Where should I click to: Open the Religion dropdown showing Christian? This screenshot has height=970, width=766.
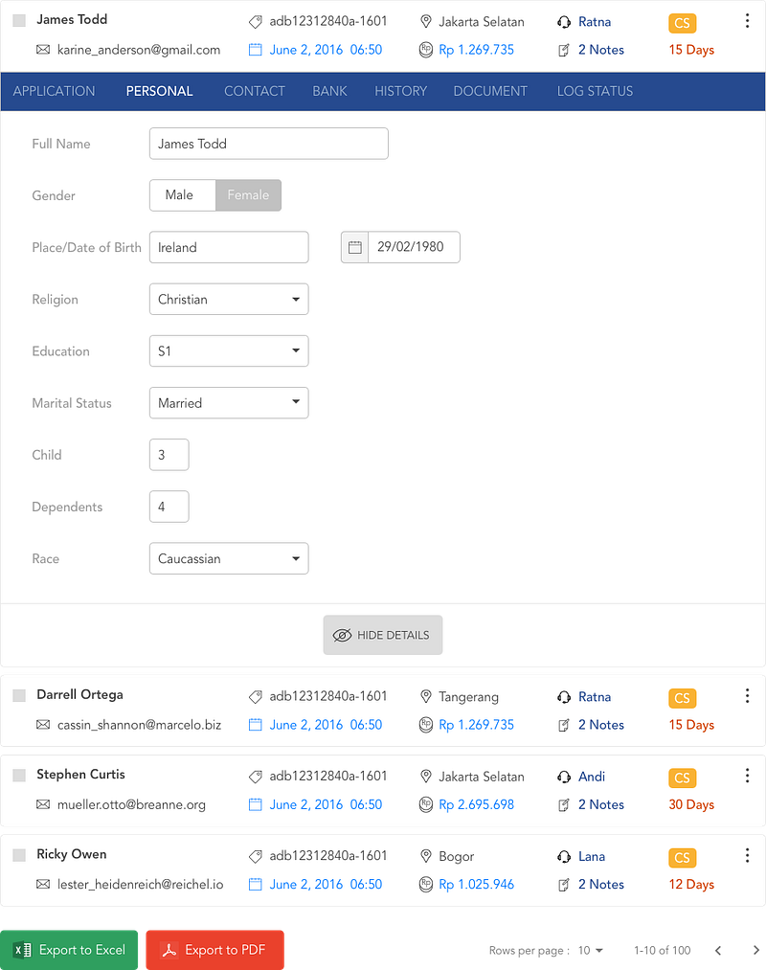[229, 300]
